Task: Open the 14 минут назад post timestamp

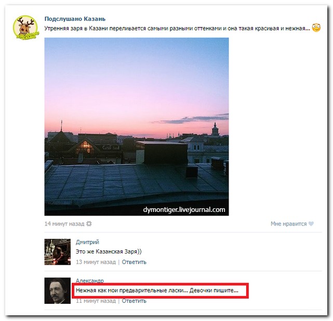Action: click(x=64, y=224)
